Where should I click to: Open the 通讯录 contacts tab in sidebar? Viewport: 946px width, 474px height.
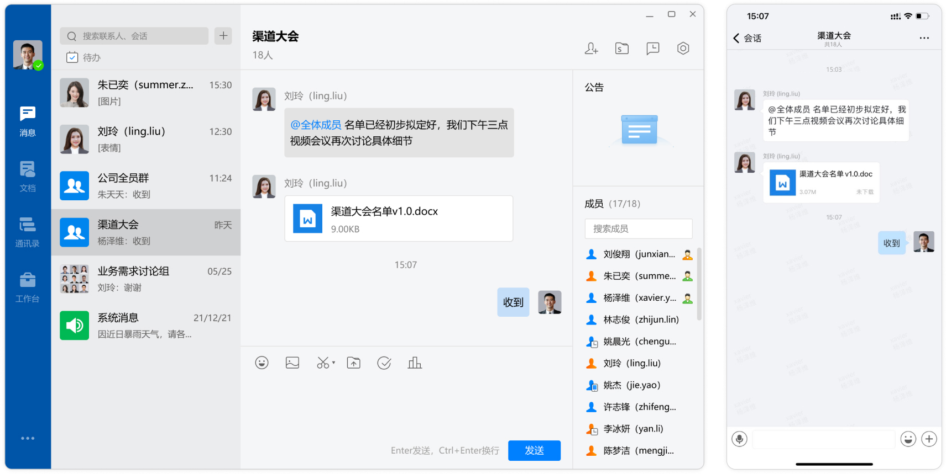[x=28, y=232]
